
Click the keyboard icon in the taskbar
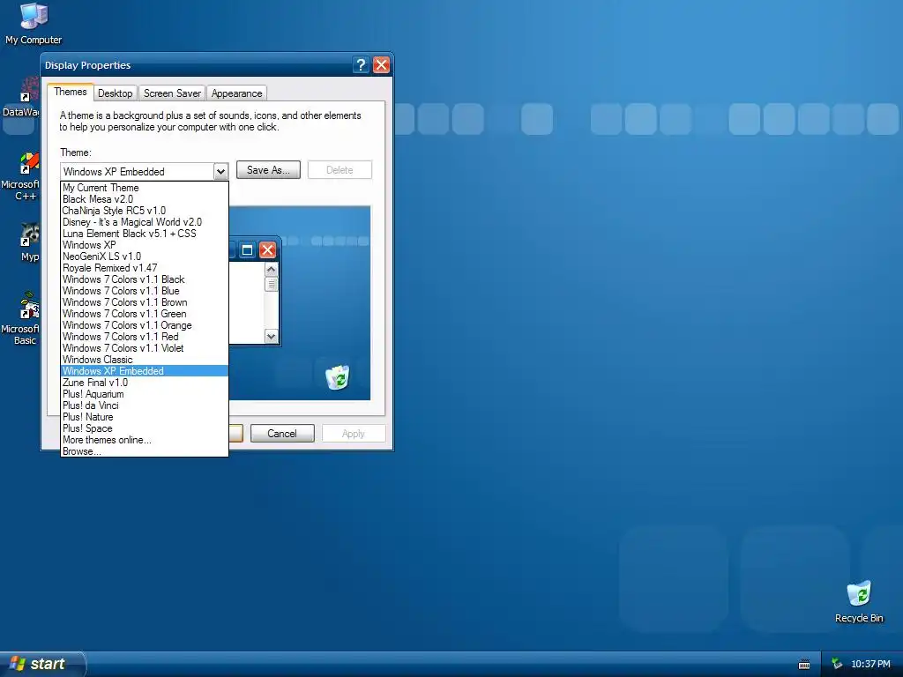tap(804, 665)
